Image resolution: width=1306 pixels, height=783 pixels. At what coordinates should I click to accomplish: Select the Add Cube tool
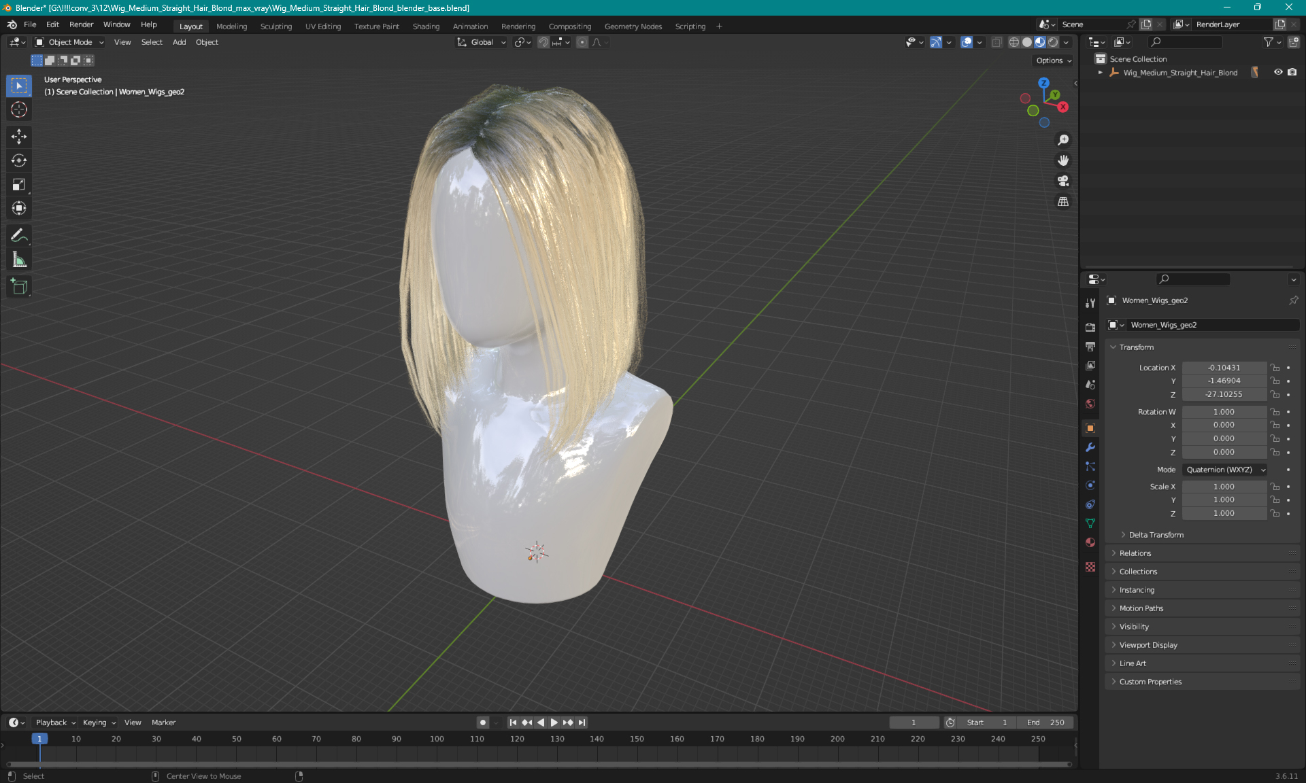(19, 287)
